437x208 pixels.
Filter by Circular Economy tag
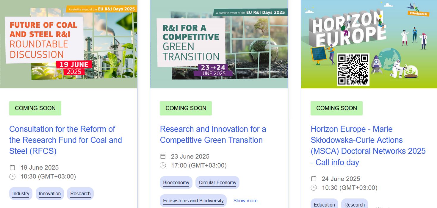coord(217,182)
